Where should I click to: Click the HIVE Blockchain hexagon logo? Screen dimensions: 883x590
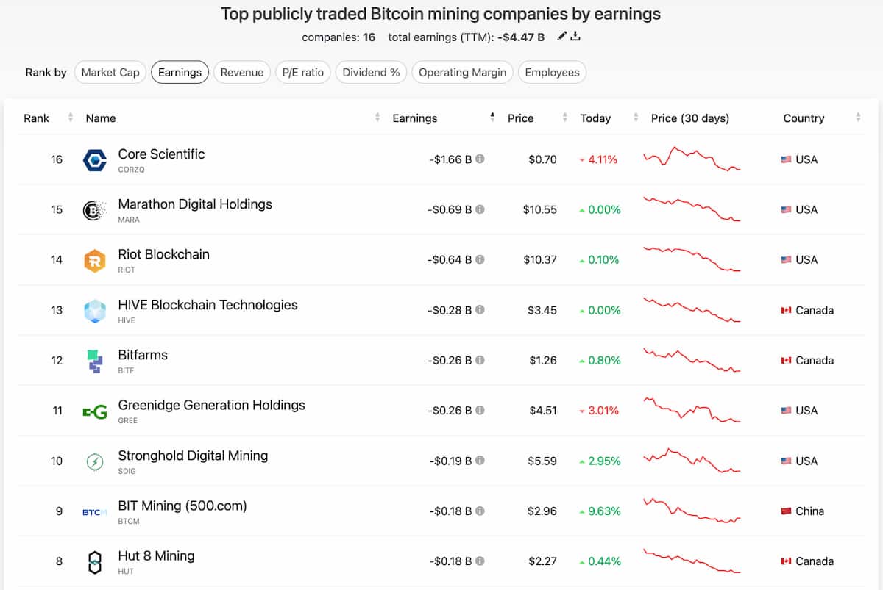[96, 309]
